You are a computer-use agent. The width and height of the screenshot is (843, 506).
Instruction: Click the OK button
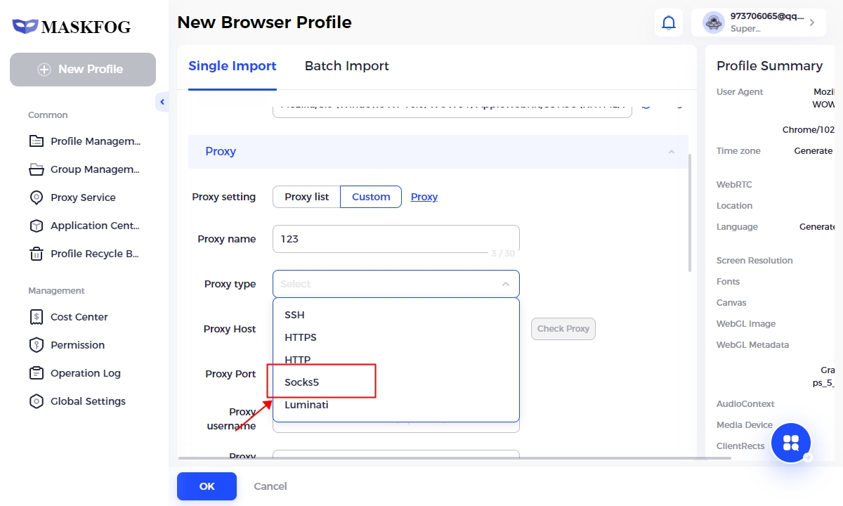pyautogui.click(x=207, y=486)
